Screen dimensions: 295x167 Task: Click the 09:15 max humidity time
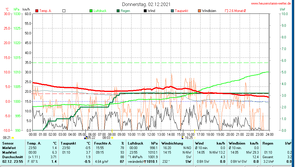100,152
